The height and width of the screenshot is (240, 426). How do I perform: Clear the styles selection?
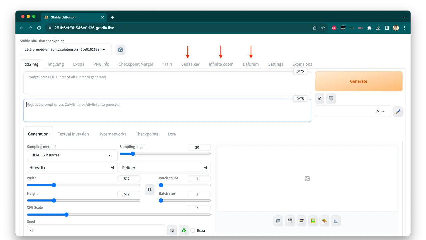pyautogui.click(x=378, y=111)
